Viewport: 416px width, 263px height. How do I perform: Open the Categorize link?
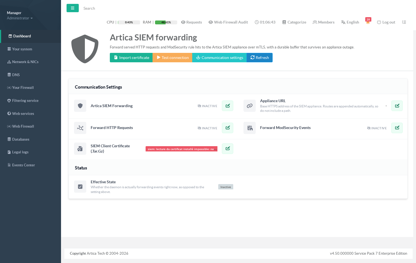click(294, 22)
